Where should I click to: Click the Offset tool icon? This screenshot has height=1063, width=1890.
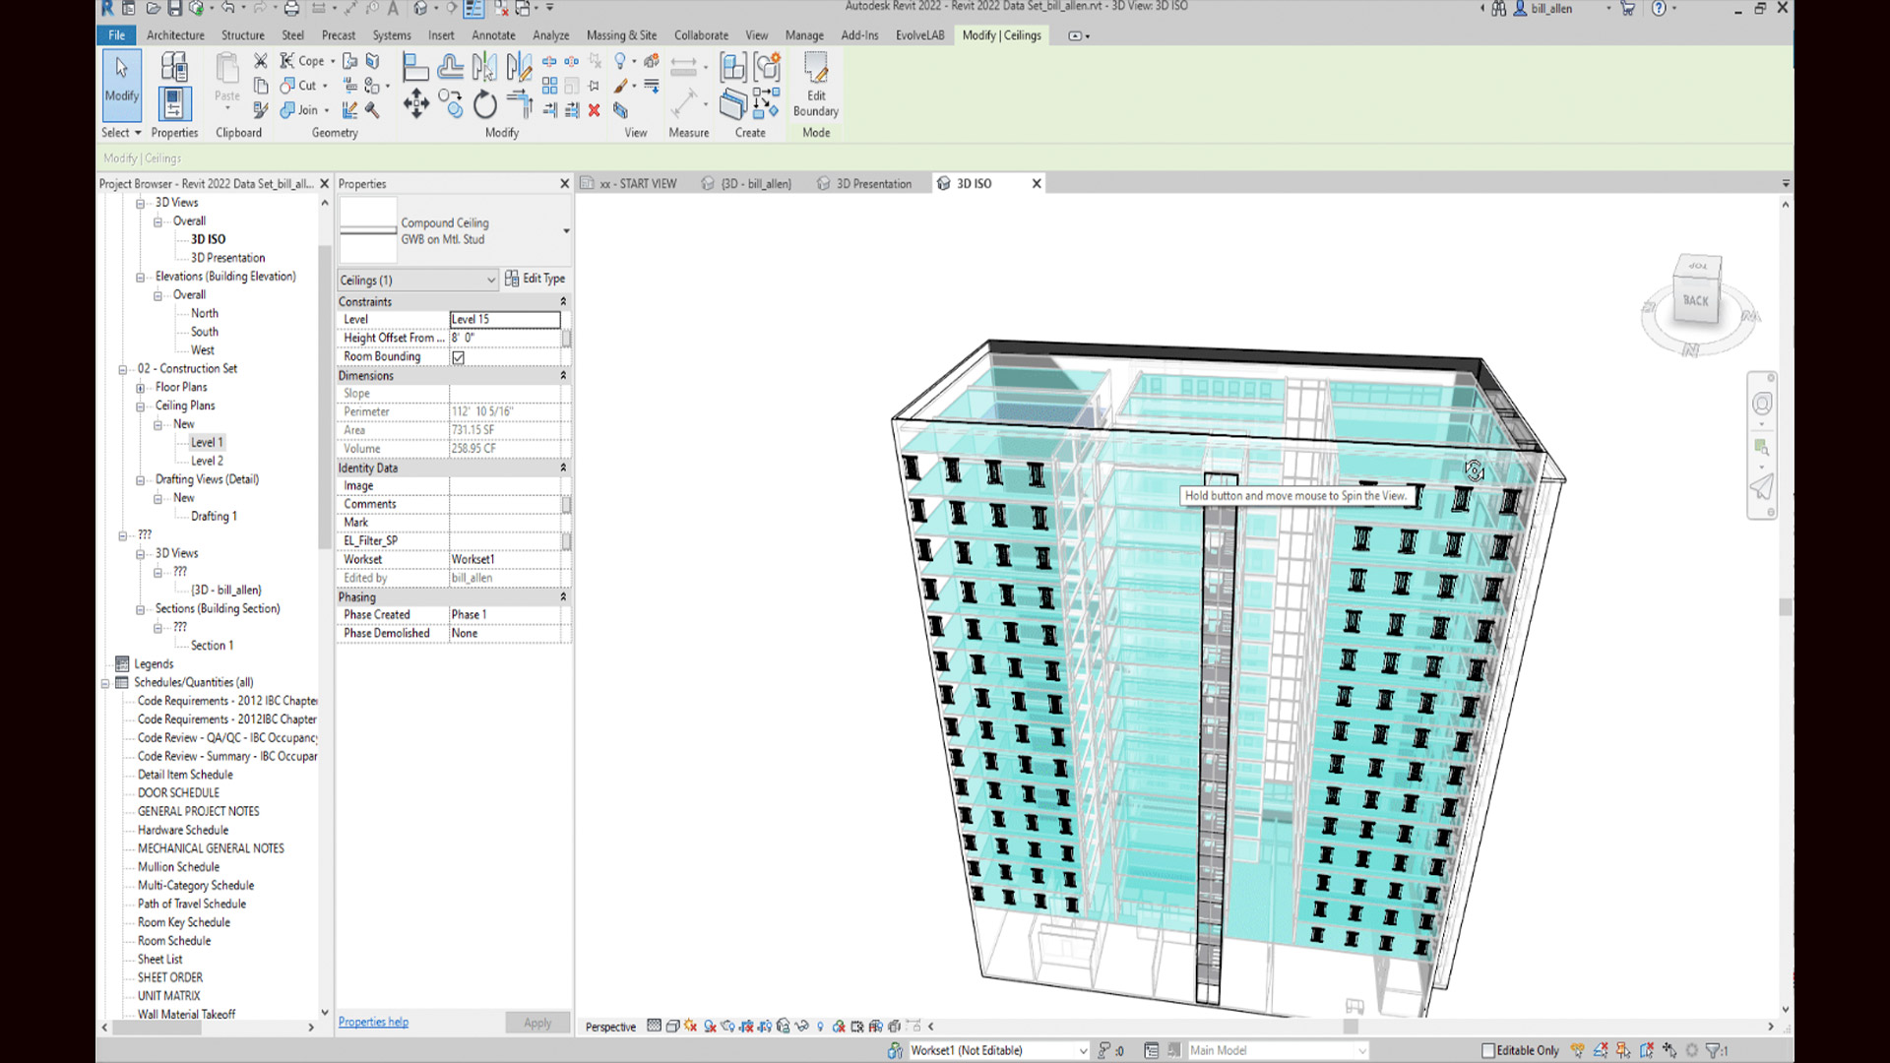451,67
